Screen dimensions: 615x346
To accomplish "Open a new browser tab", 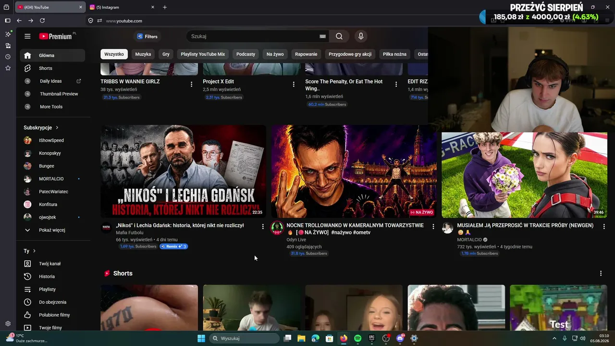I will click(165, 7).
